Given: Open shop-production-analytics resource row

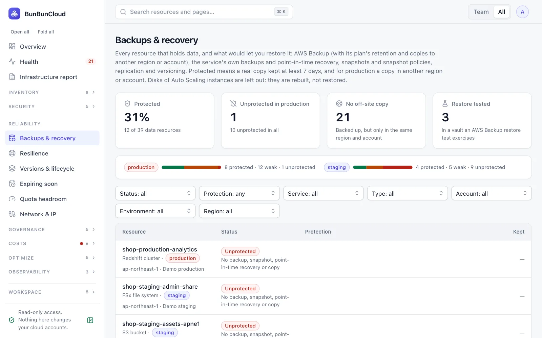Looking at the screenshot, I should [324, 259].
